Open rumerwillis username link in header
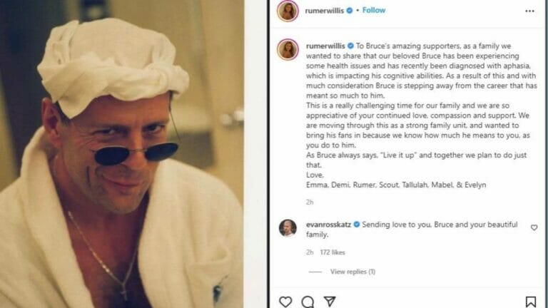 coord(325,11)
